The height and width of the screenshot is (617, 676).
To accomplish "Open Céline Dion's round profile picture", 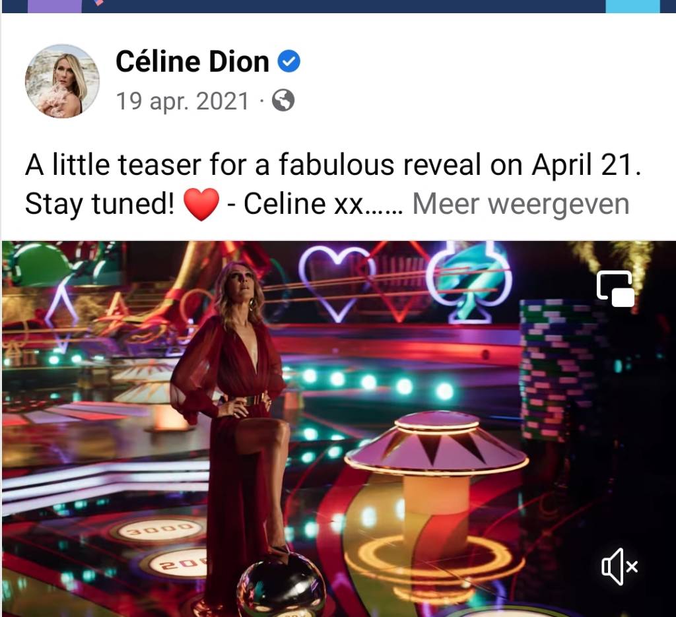I will pos(62,81).
